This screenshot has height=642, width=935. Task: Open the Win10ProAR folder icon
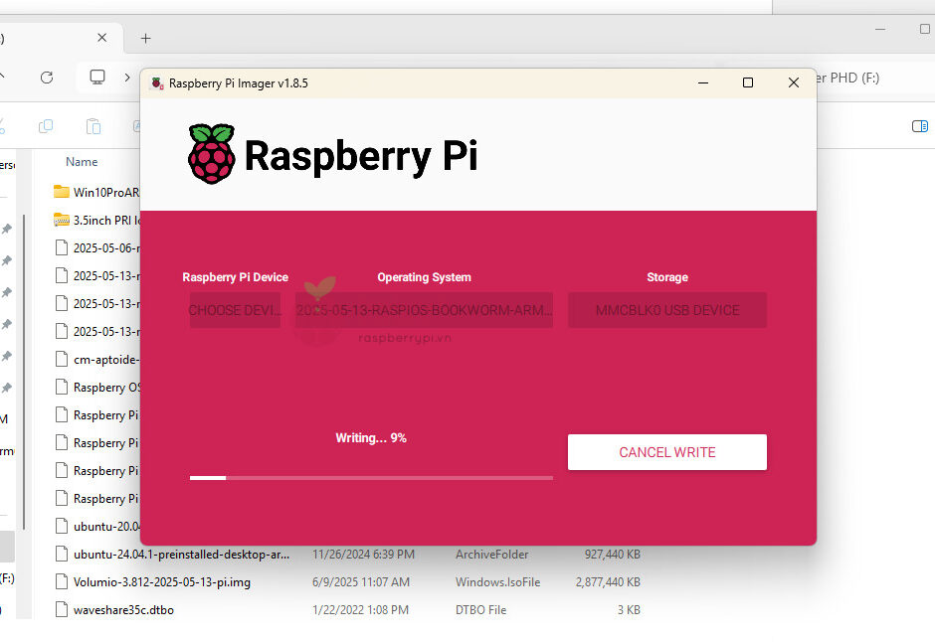(62, 192)
